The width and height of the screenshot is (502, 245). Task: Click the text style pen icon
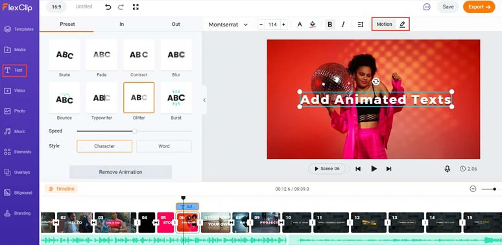(x=402, y=25)
